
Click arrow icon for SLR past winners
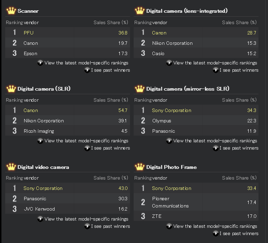pyautogui.click(x=87, y=148)
